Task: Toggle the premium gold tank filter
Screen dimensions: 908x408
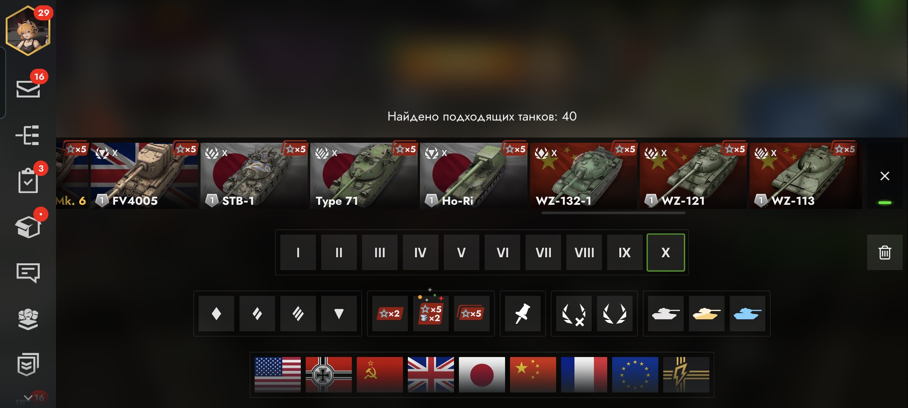Action: pos(706,314)
